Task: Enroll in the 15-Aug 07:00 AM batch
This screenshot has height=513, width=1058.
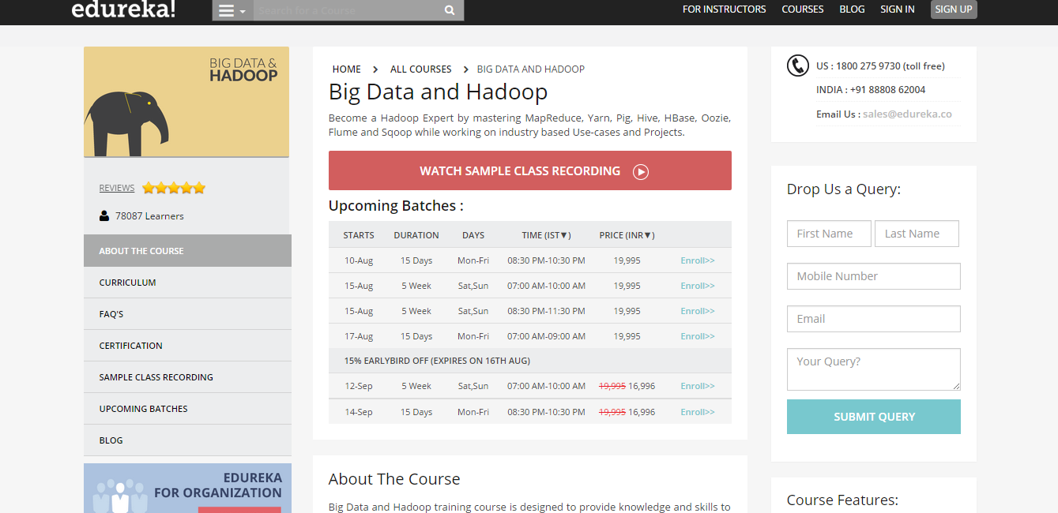Action: [698, 286]
